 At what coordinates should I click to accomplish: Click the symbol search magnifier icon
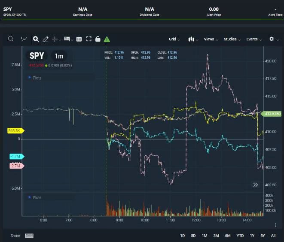pyautogui.click(x=11, y=39)
